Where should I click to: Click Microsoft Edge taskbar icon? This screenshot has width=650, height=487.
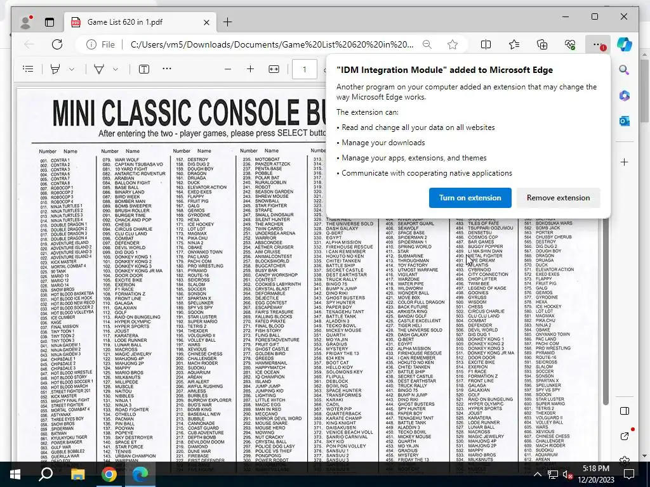coord(140,474)
